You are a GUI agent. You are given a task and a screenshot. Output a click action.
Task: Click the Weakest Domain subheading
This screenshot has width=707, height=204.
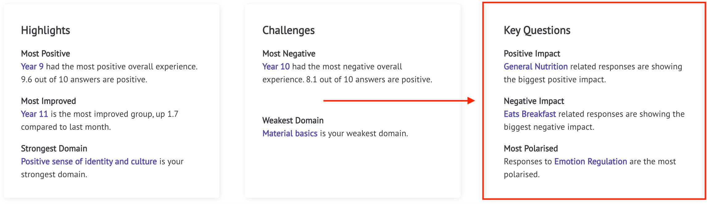[x=293, y=120]
